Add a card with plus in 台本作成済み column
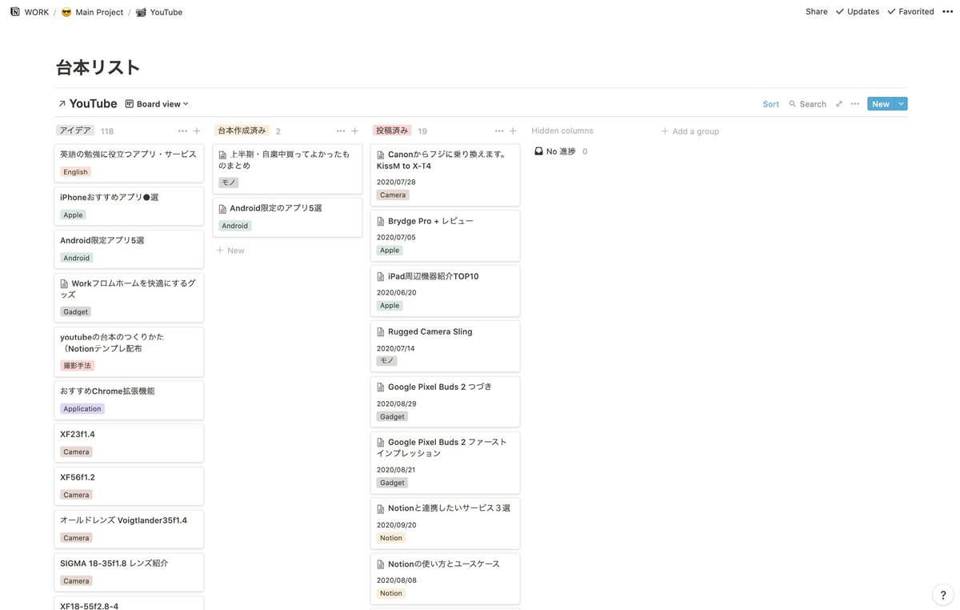960x610 pixels. (354, 130)
